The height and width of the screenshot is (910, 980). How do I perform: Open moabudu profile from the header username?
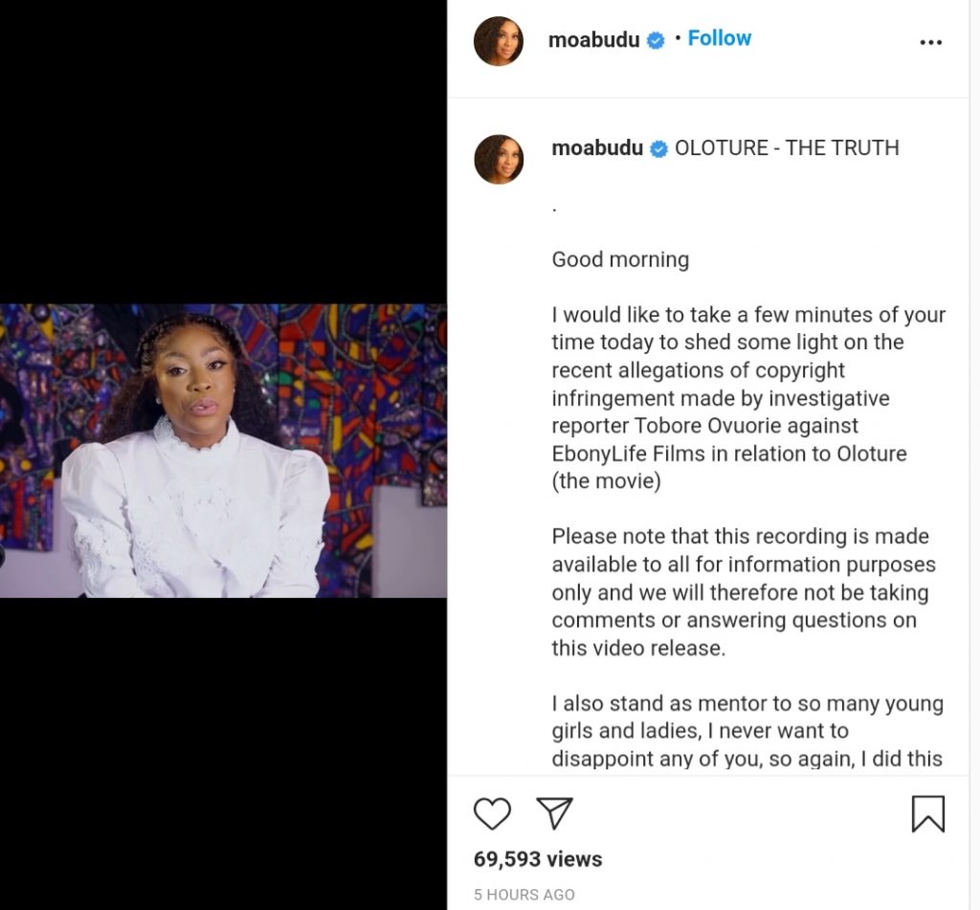tap(595, 40)
